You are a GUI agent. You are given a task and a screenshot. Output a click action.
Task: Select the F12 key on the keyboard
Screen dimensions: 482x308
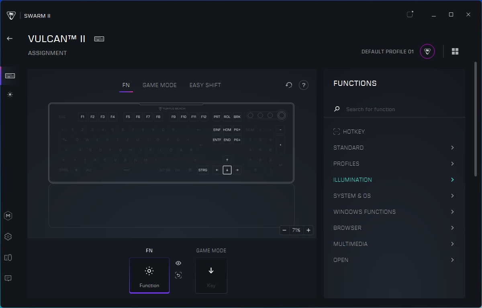coord(204,117)
